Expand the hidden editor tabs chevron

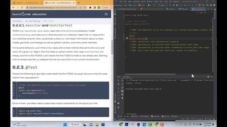[x=208, y=9]
